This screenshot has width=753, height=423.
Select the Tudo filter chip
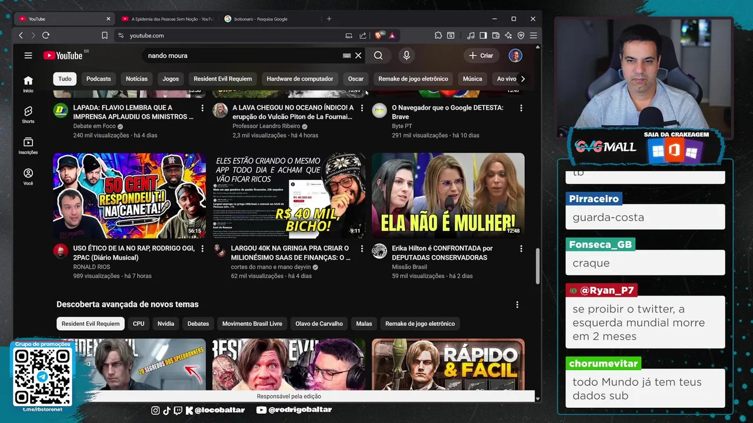pos(65,79)
